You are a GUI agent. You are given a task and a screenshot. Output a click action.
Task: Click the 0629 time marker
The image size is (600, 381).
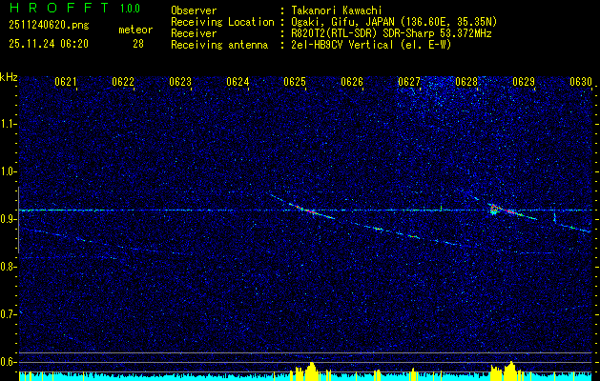[524, 82]
